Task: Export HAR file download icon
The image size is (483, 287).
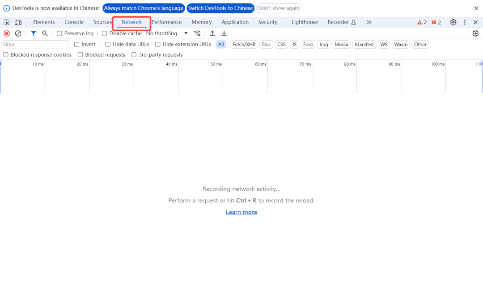Action: click(224, 33)
